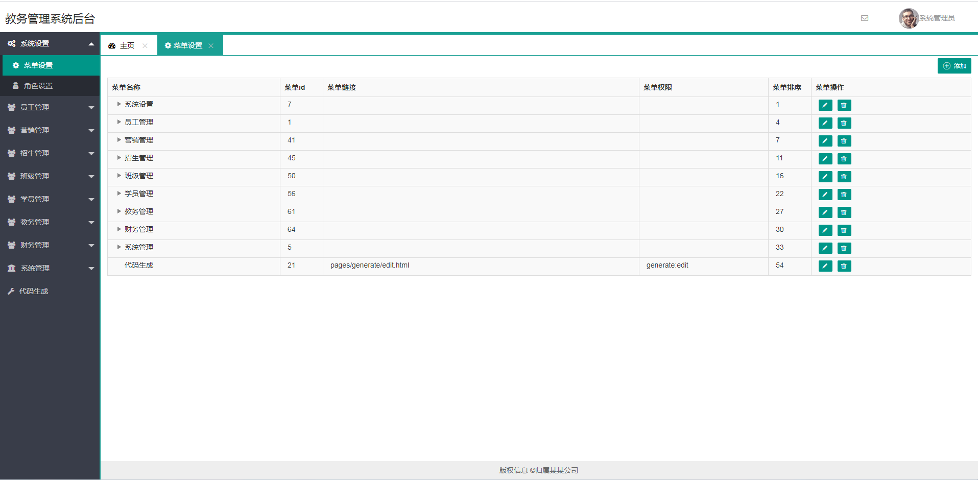Expand the 系统设置 tree row

pos(119,104)
